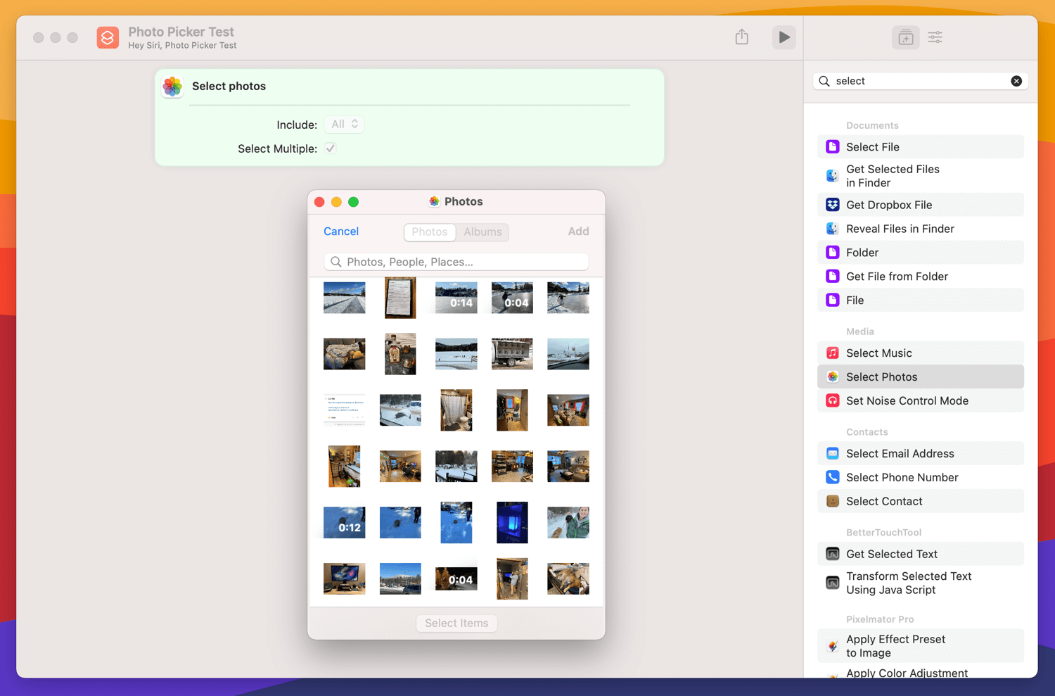This screenshot has height=696, width=1055.
Task: Open the Include All dropdown
Action: pyautogui.click(x=344, y=125)
